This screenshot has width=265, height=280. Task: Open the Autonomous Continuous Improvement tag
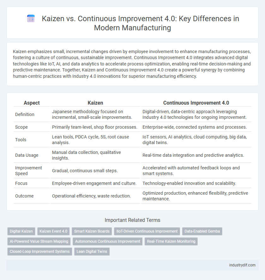tap(108, 241)
